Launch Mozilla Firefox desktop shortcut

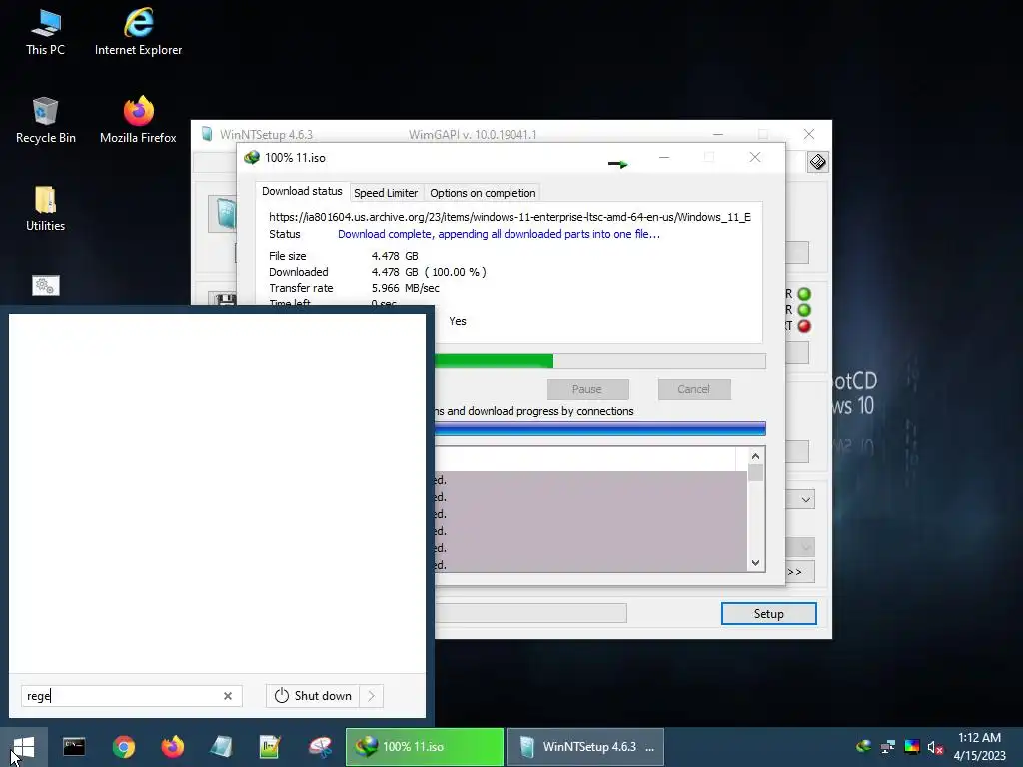[138, 121]
